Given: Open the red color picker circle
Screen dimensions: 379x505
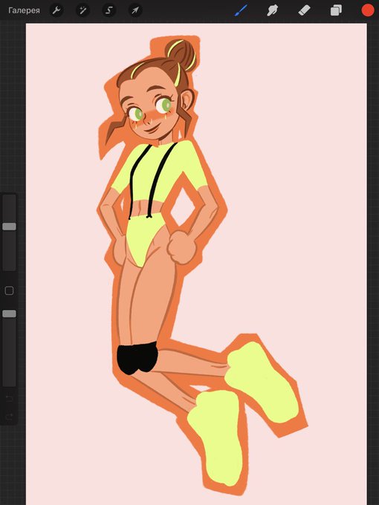Looking at the screenshot, I should pos(368,10).
